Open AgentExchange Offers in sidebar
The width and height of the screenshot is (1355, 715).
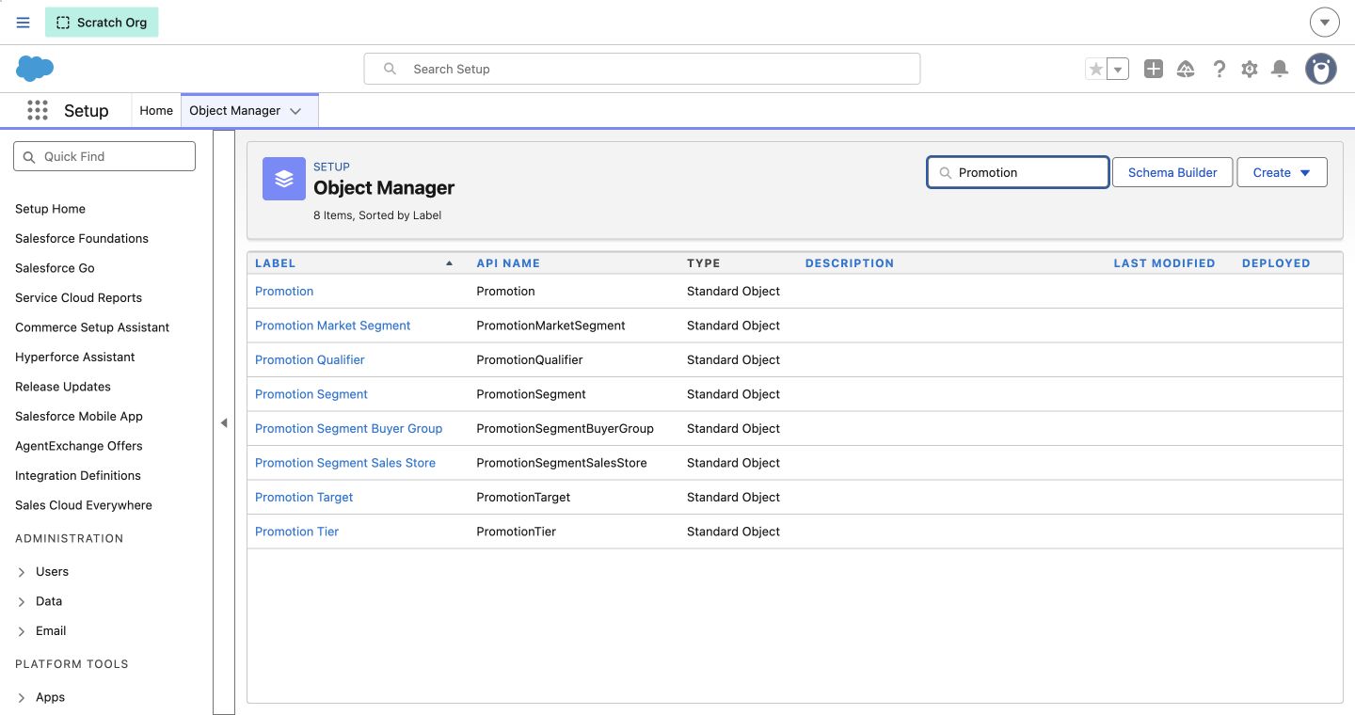click(x=79, y=446)
